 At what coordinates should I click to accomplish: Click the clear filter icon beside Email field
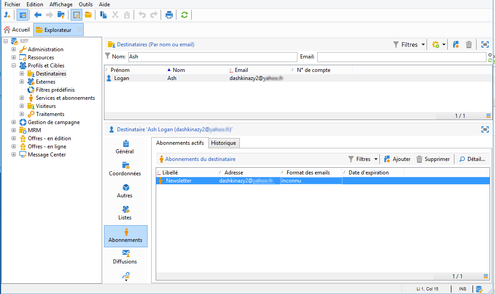[x=490, y=54]
